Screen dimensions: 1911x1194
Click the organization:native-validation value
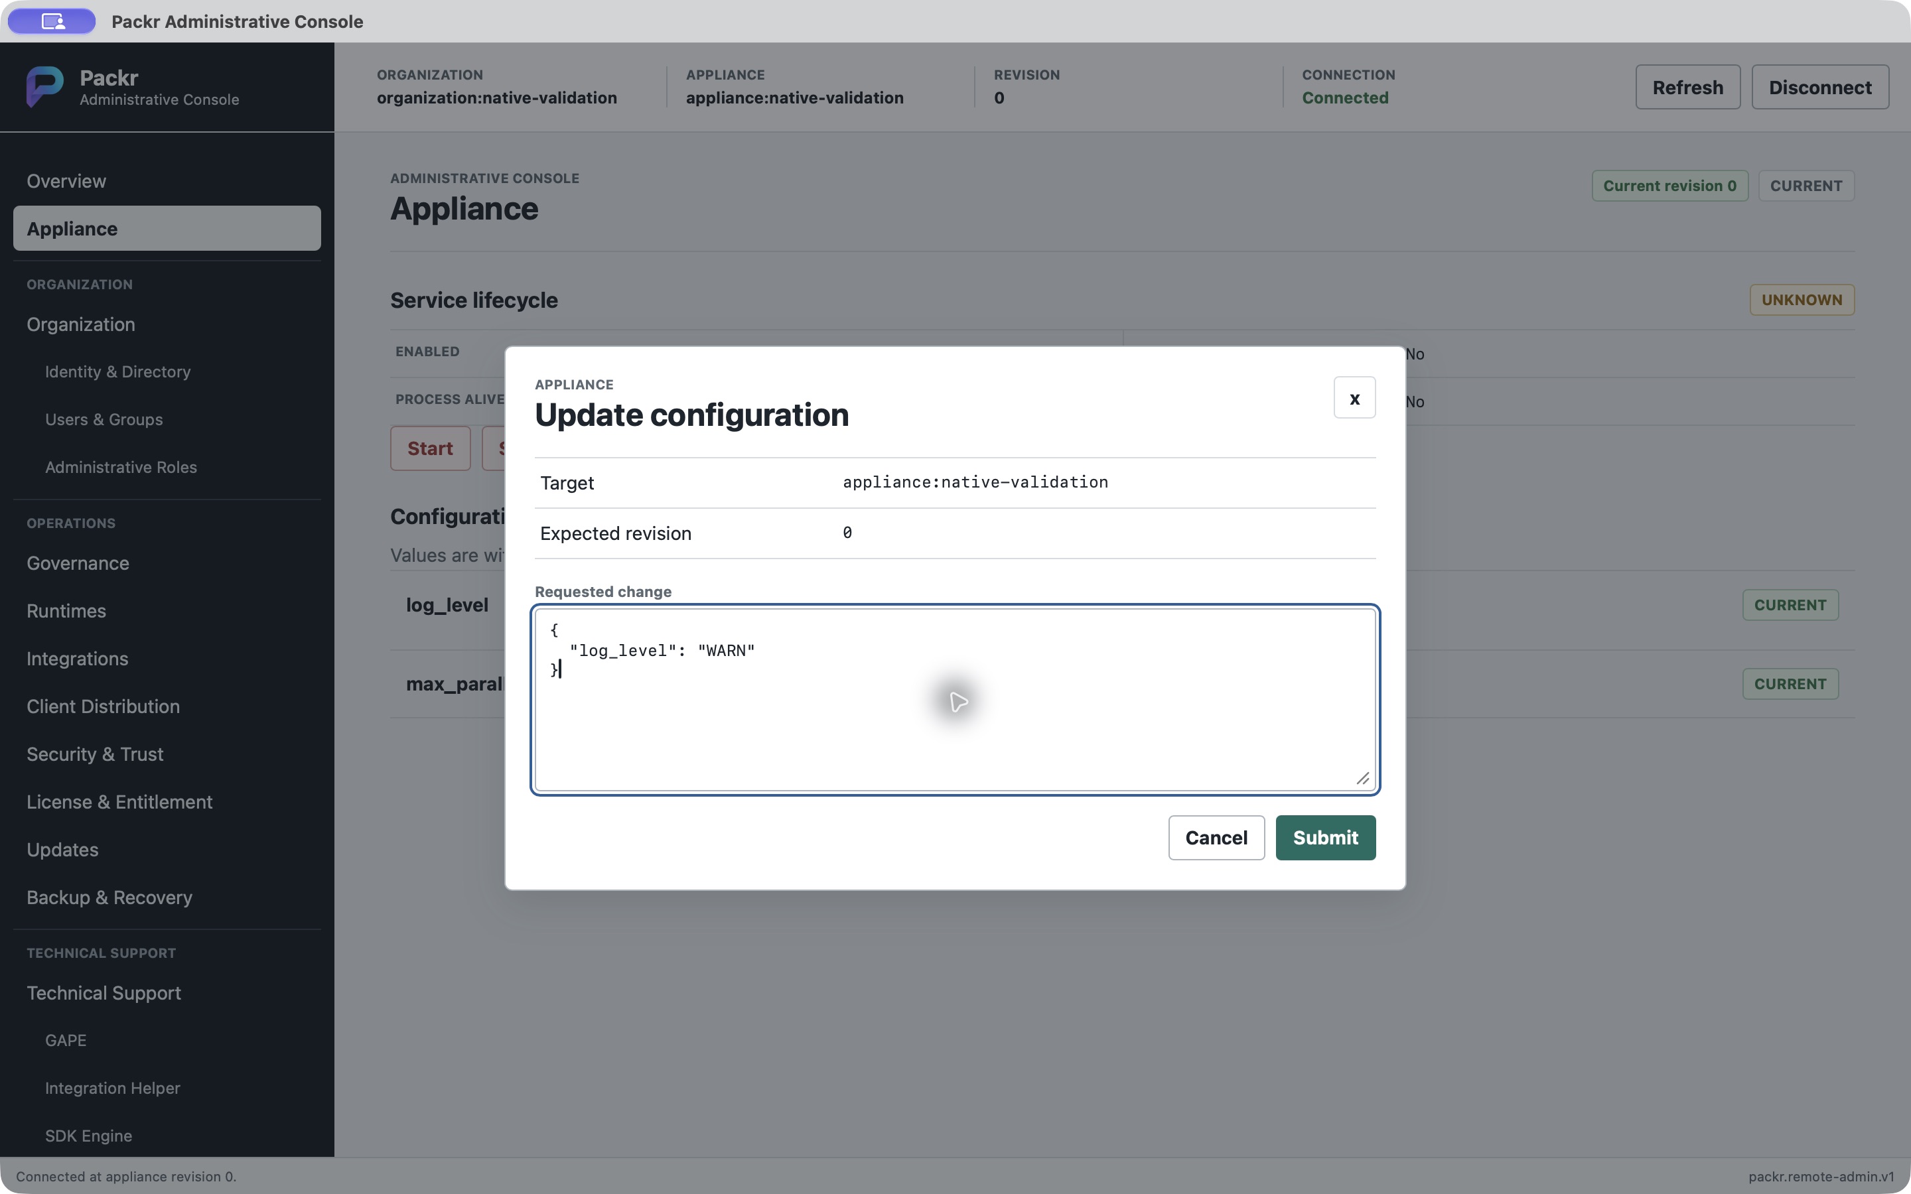point(497,98)
